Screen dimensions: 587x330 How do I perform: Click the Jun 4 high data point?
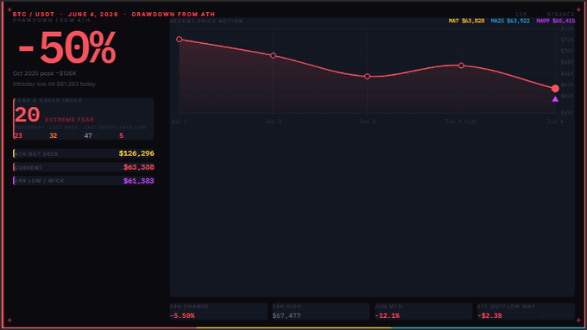point(461,65)
